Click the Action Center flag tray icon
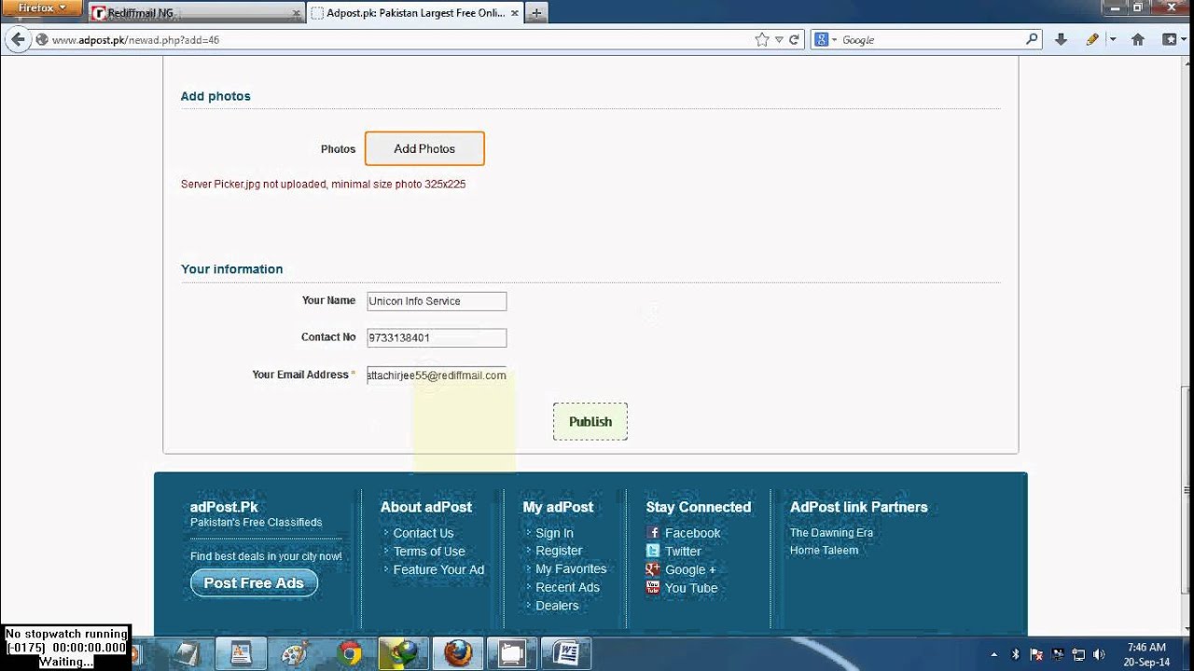Viewport: 1194px width, 671px height. pos(1036,654)
